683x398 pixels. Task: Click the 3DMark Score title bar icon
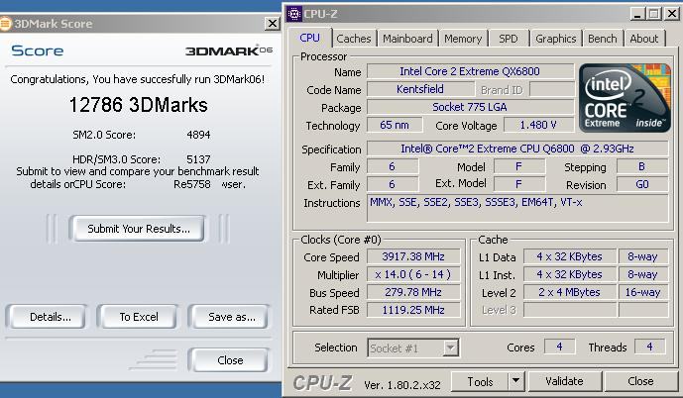5,24
